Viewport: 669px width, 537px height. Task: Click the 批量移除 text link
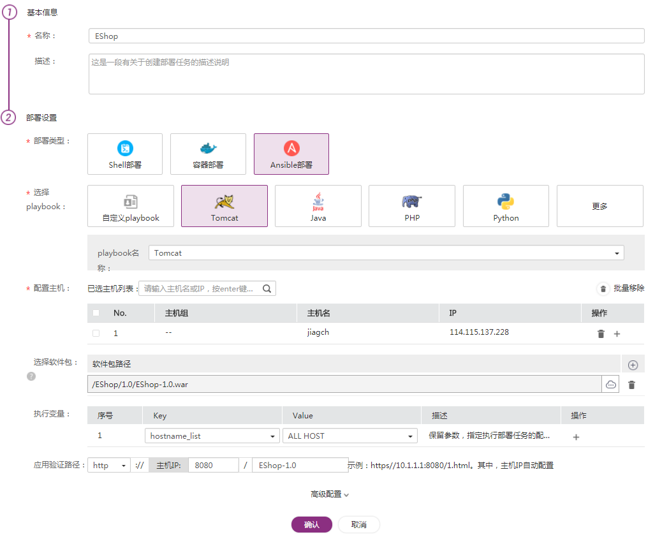coord(629,288)
